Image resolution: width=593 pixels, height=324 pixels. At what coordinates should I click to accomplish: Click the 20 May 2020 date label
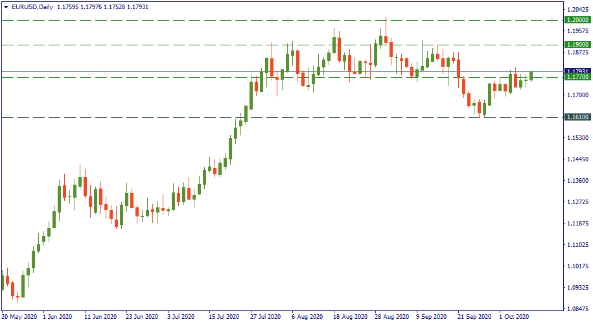tap(19, 317)
